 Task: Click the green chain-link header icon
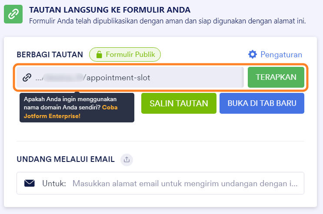pos(13,14)
